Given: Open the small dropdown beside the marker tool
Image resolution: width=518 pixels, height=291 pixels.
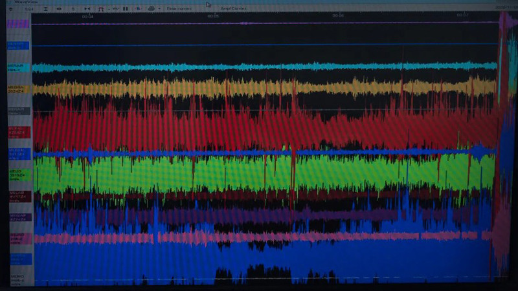Looking at the screenshot, I should pos(109,9).
